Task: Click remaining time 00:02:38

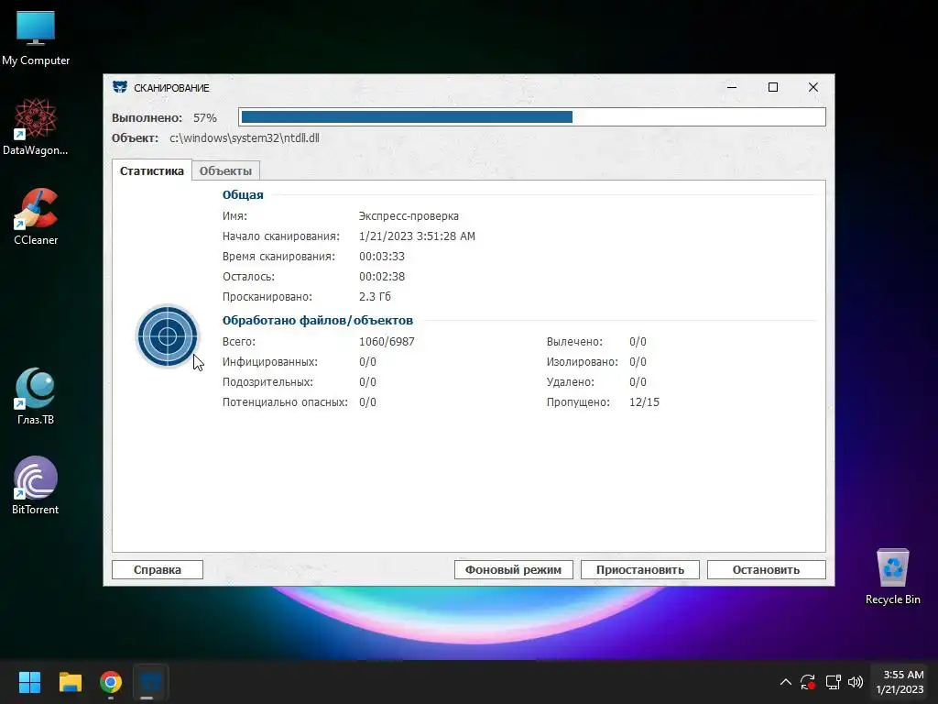Action: (382, 277)
